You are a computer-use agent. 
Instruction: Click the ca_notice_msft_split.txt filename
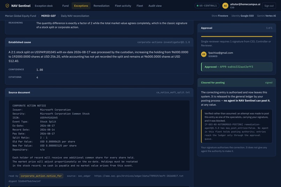(x=173, y=93)
